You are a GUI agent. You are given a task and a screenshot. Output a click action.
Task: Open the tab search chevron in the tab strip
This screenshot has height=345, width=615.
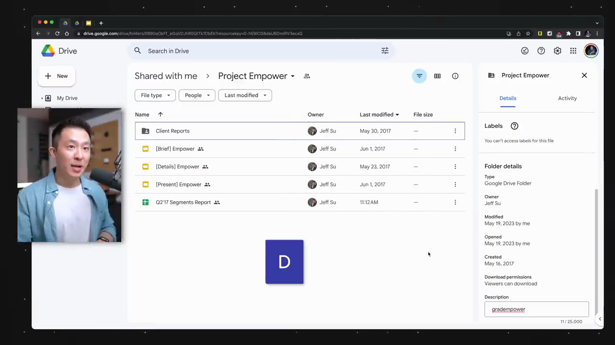597,23
